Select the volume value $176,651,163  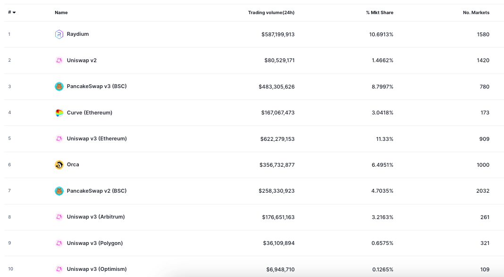(278, 217)
